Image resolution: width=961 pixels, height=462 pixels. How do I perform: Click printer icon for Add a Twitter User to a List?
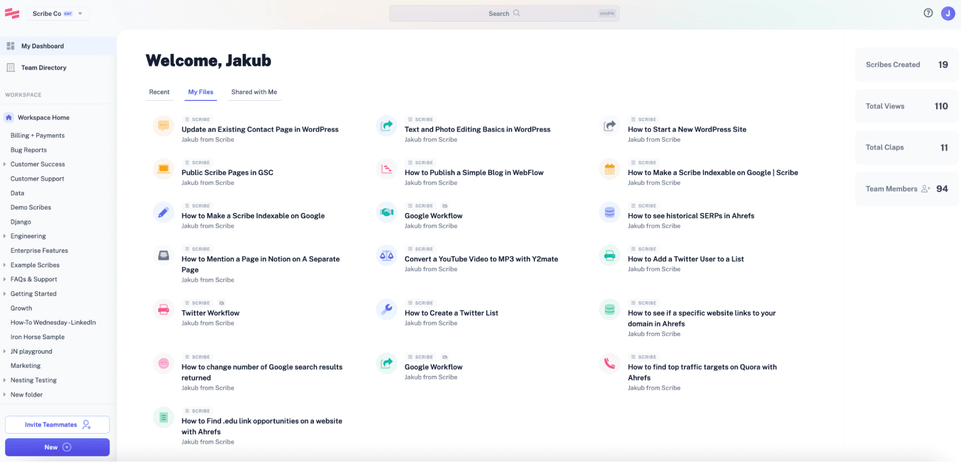(610, 255)
